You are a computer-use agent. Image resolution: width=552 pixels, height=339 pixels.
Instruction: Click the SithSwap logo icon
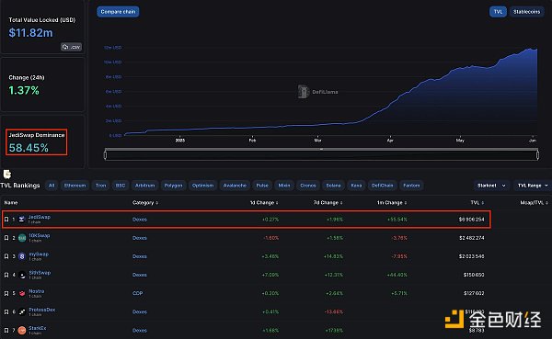click(22, 275)
